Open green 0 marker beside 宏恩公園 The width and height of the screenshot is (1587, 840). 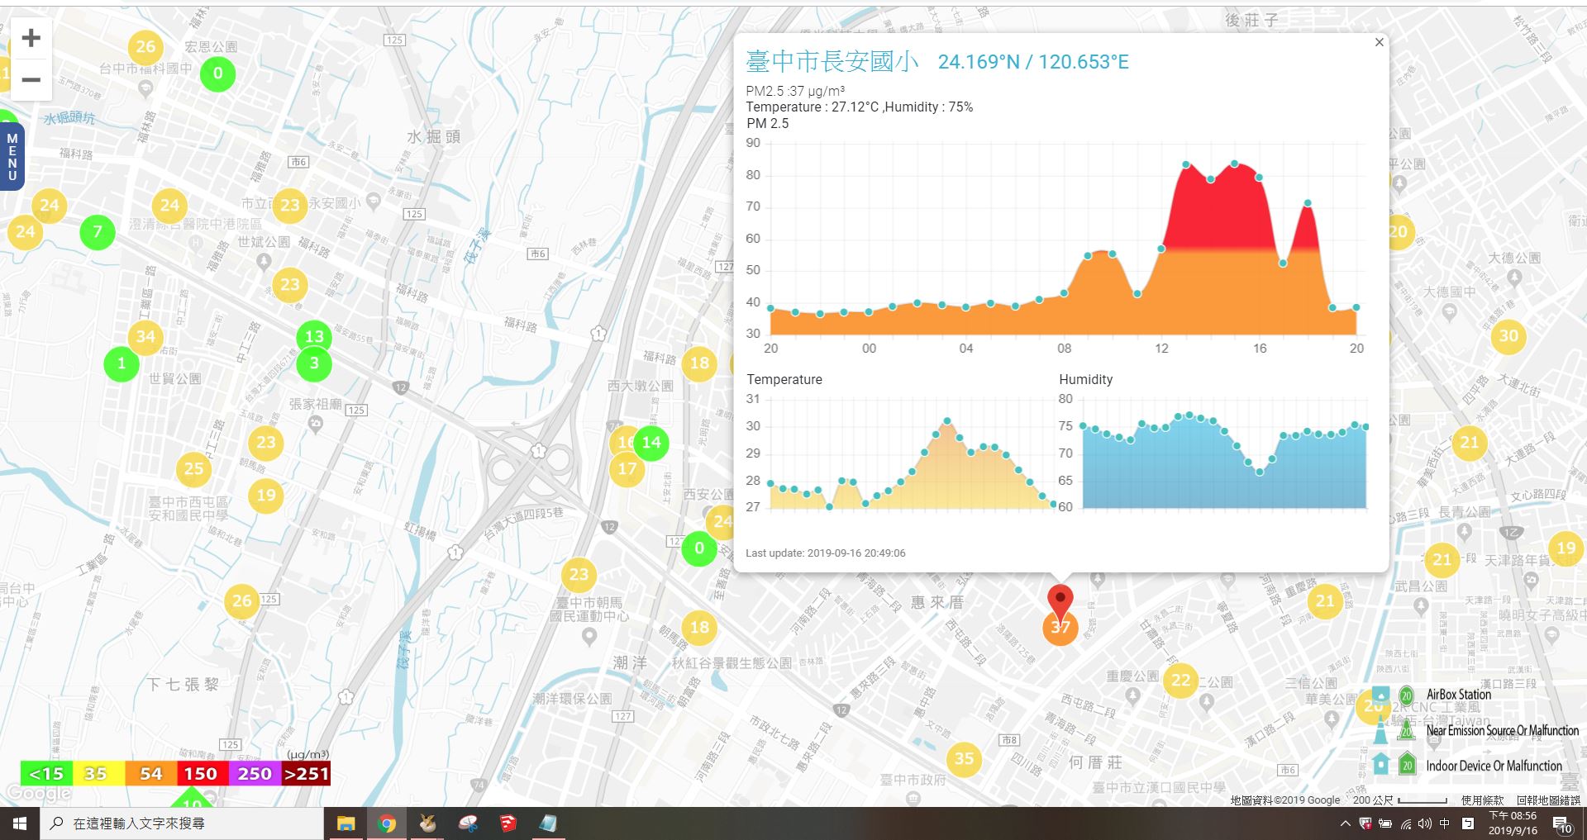217,74
